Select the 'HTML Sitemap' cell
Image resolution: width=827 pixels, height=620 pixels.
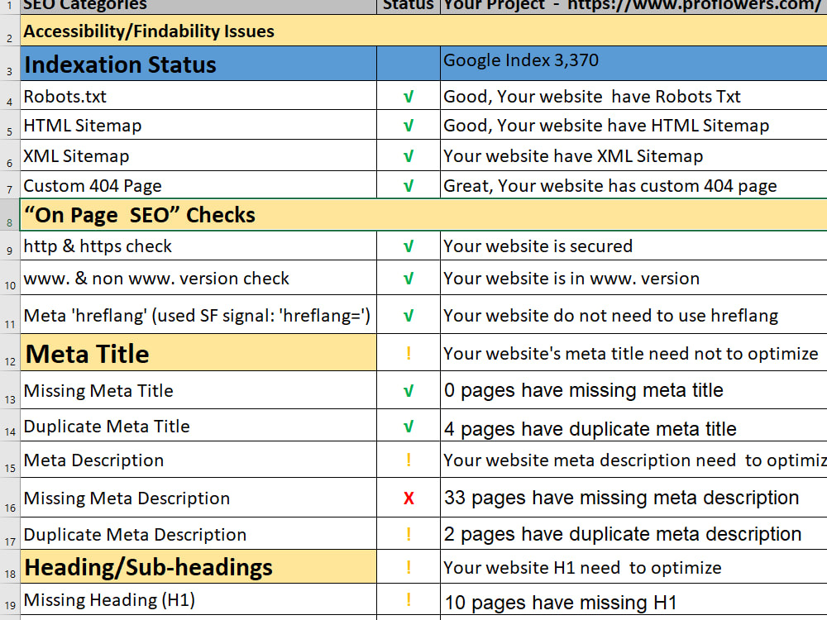198,125
